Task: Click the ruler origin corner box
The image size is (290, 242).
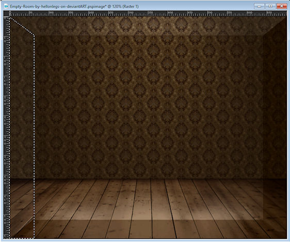Action: tap(6, 14)
